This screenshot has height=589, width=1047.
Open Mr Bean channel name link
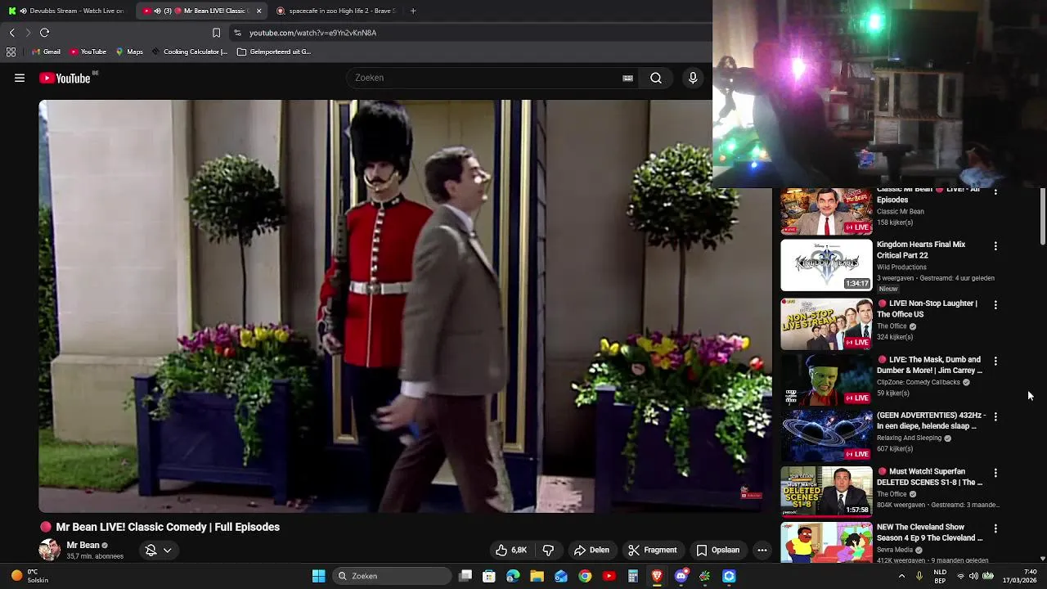pyautogui.click(x=83, y=545)
